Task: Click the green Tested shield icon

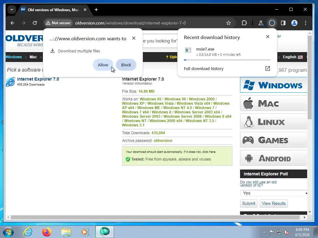Action: pyautogui.click(x=128, y=159)
